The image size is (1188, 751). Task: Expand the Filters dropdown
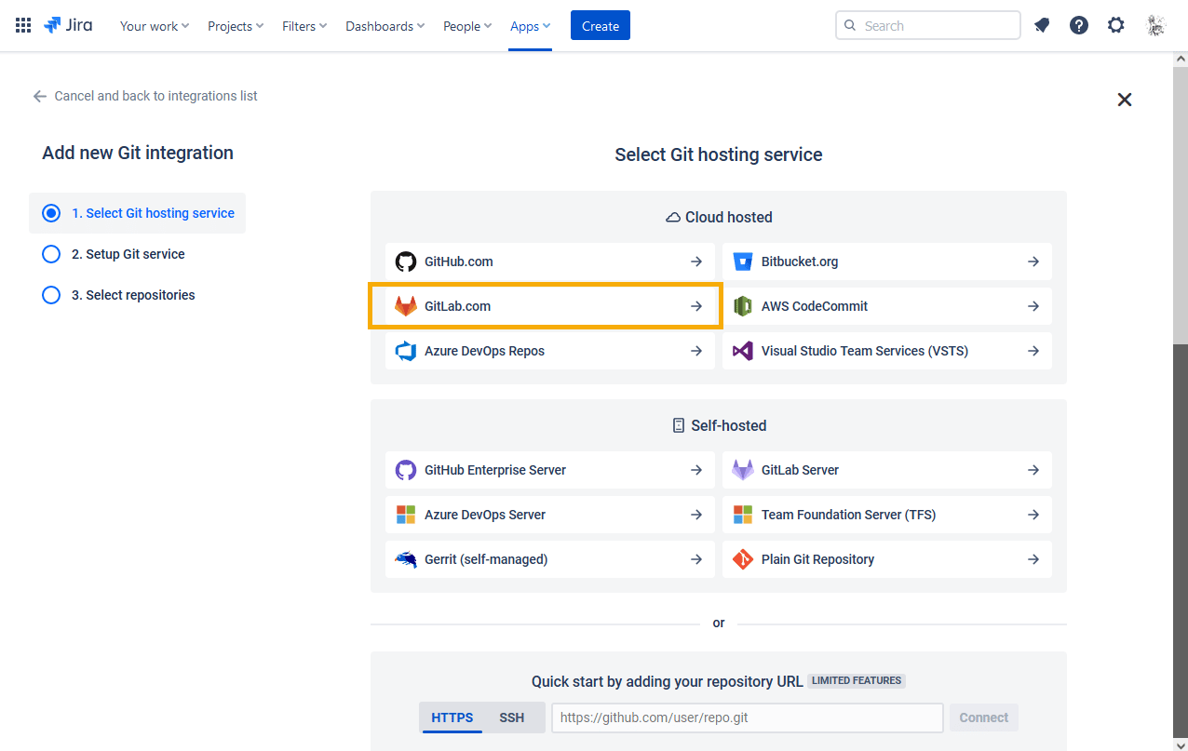[x=304, y=26]
